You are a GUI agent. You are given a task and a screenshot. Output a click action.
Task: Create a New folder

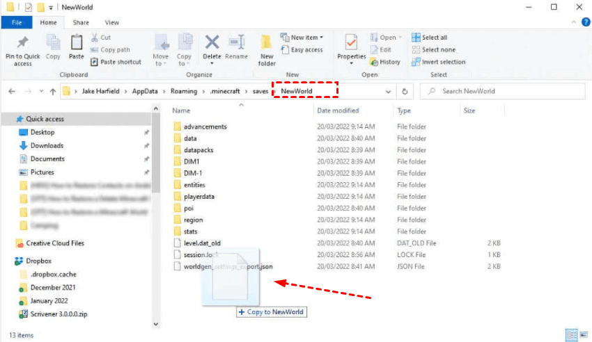pos(267,50)
